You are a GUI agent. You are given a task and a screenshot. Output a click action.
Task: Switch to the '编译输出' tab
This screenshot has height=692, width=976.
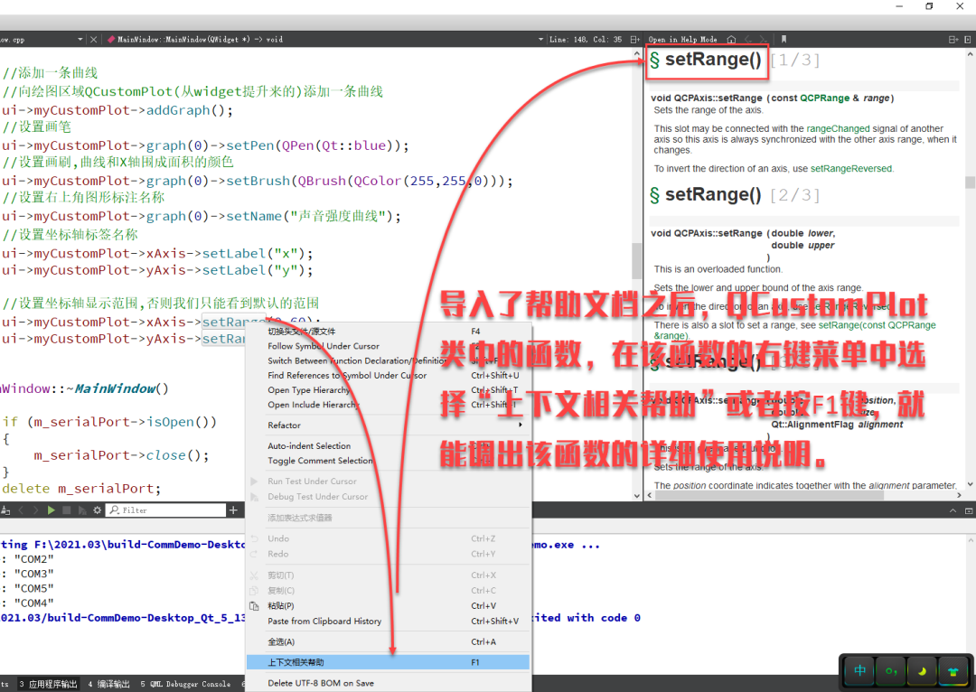point(108,684)
